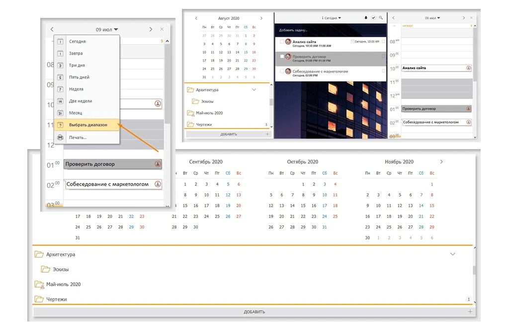508x327 pixels.
Task: Tick the checkbox for Собеседование с маркетологом
Action: point(282,72)
